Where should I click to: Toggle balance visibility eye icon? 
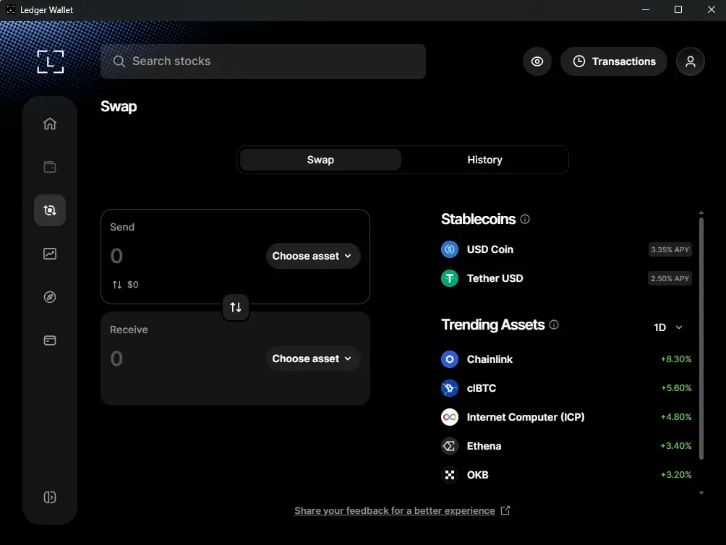click(x=537, y=61)
